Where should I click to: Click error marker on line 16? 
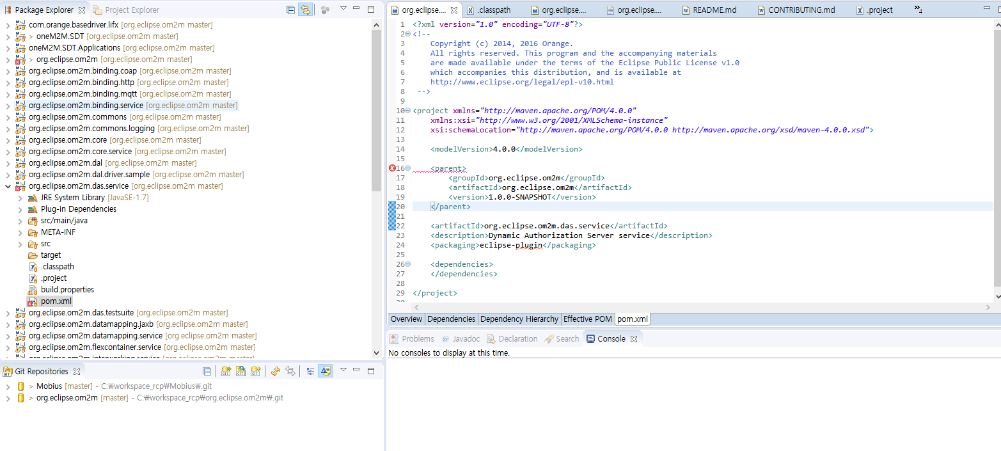pyautogui.click(x=392, y=168)
